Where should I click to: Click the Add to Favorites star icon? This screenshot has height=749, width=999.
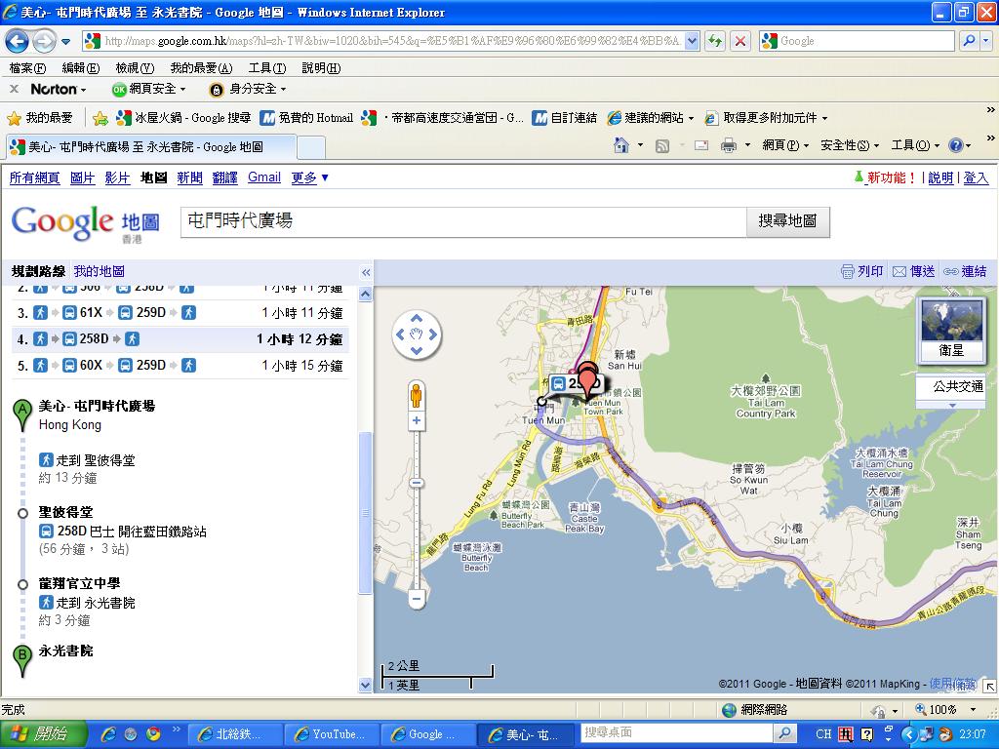tap(100, 118)
